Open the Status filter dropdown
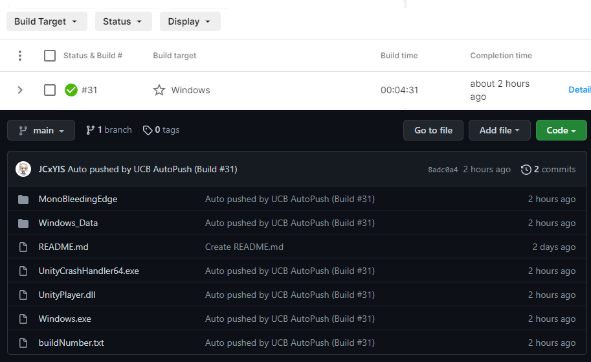The width and height of the screenshot is (591, 362). [x=123, y=21]
